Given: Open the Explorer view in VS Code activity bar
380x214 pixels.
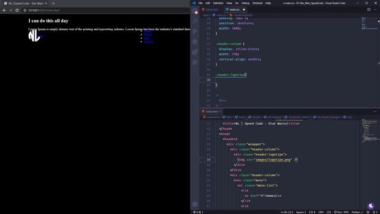Looking at the screenshot, I should click(x=195, y=11).
